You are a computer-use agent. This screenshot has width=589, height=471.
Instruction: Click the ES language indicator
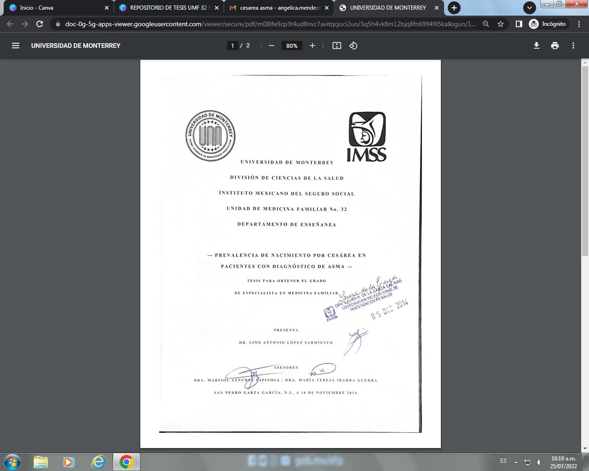coord(503,461)
